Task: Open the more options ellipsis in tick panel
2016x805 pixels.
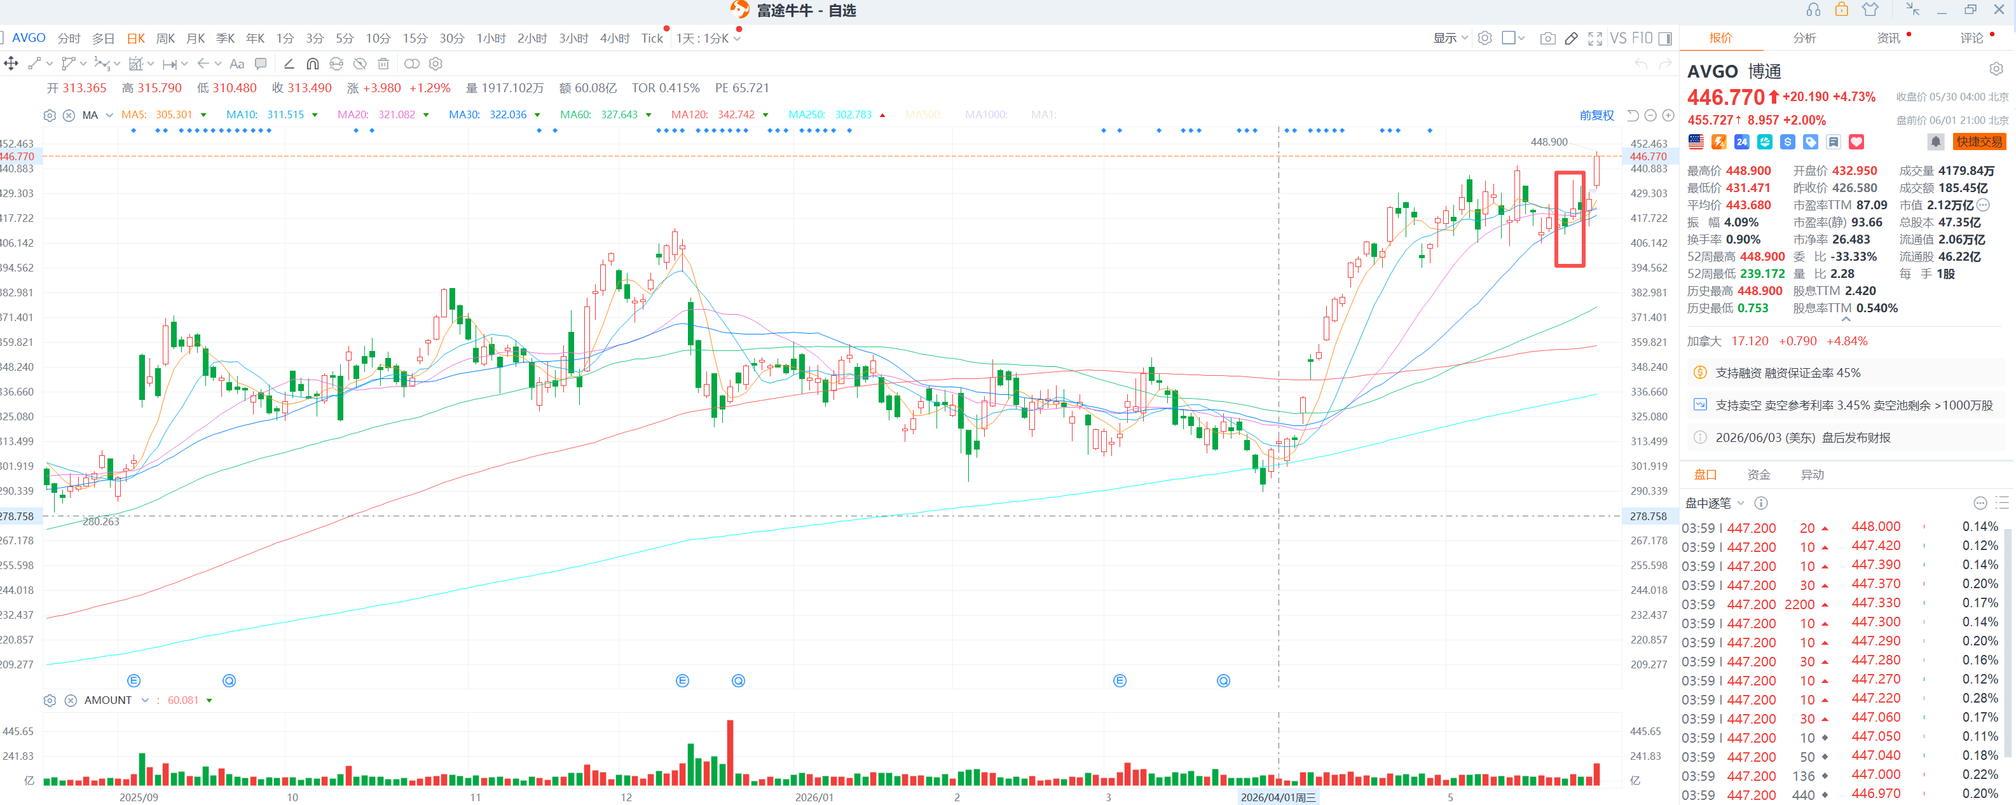Action: click(x=1980, y=503)
